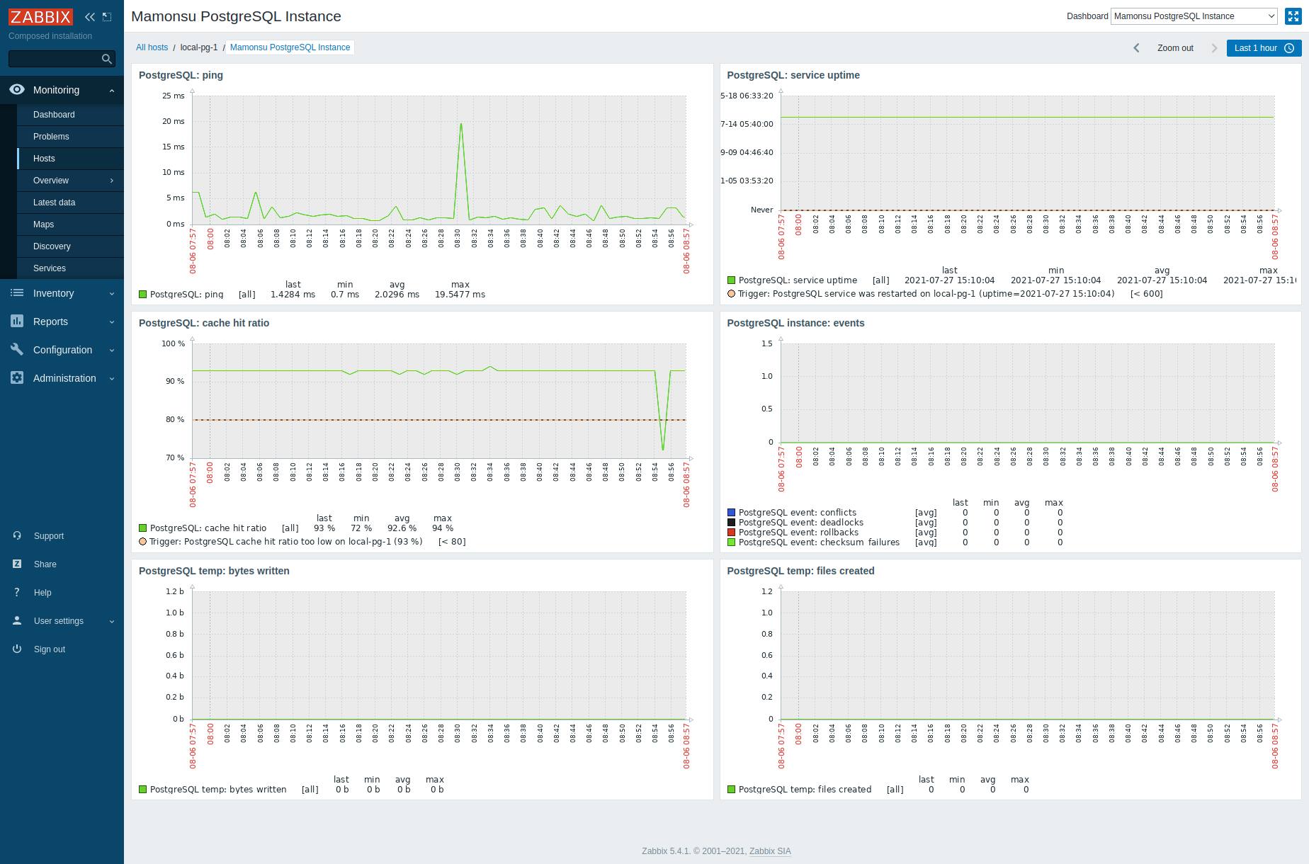Click the search magnifier icon

click(107, 59)
